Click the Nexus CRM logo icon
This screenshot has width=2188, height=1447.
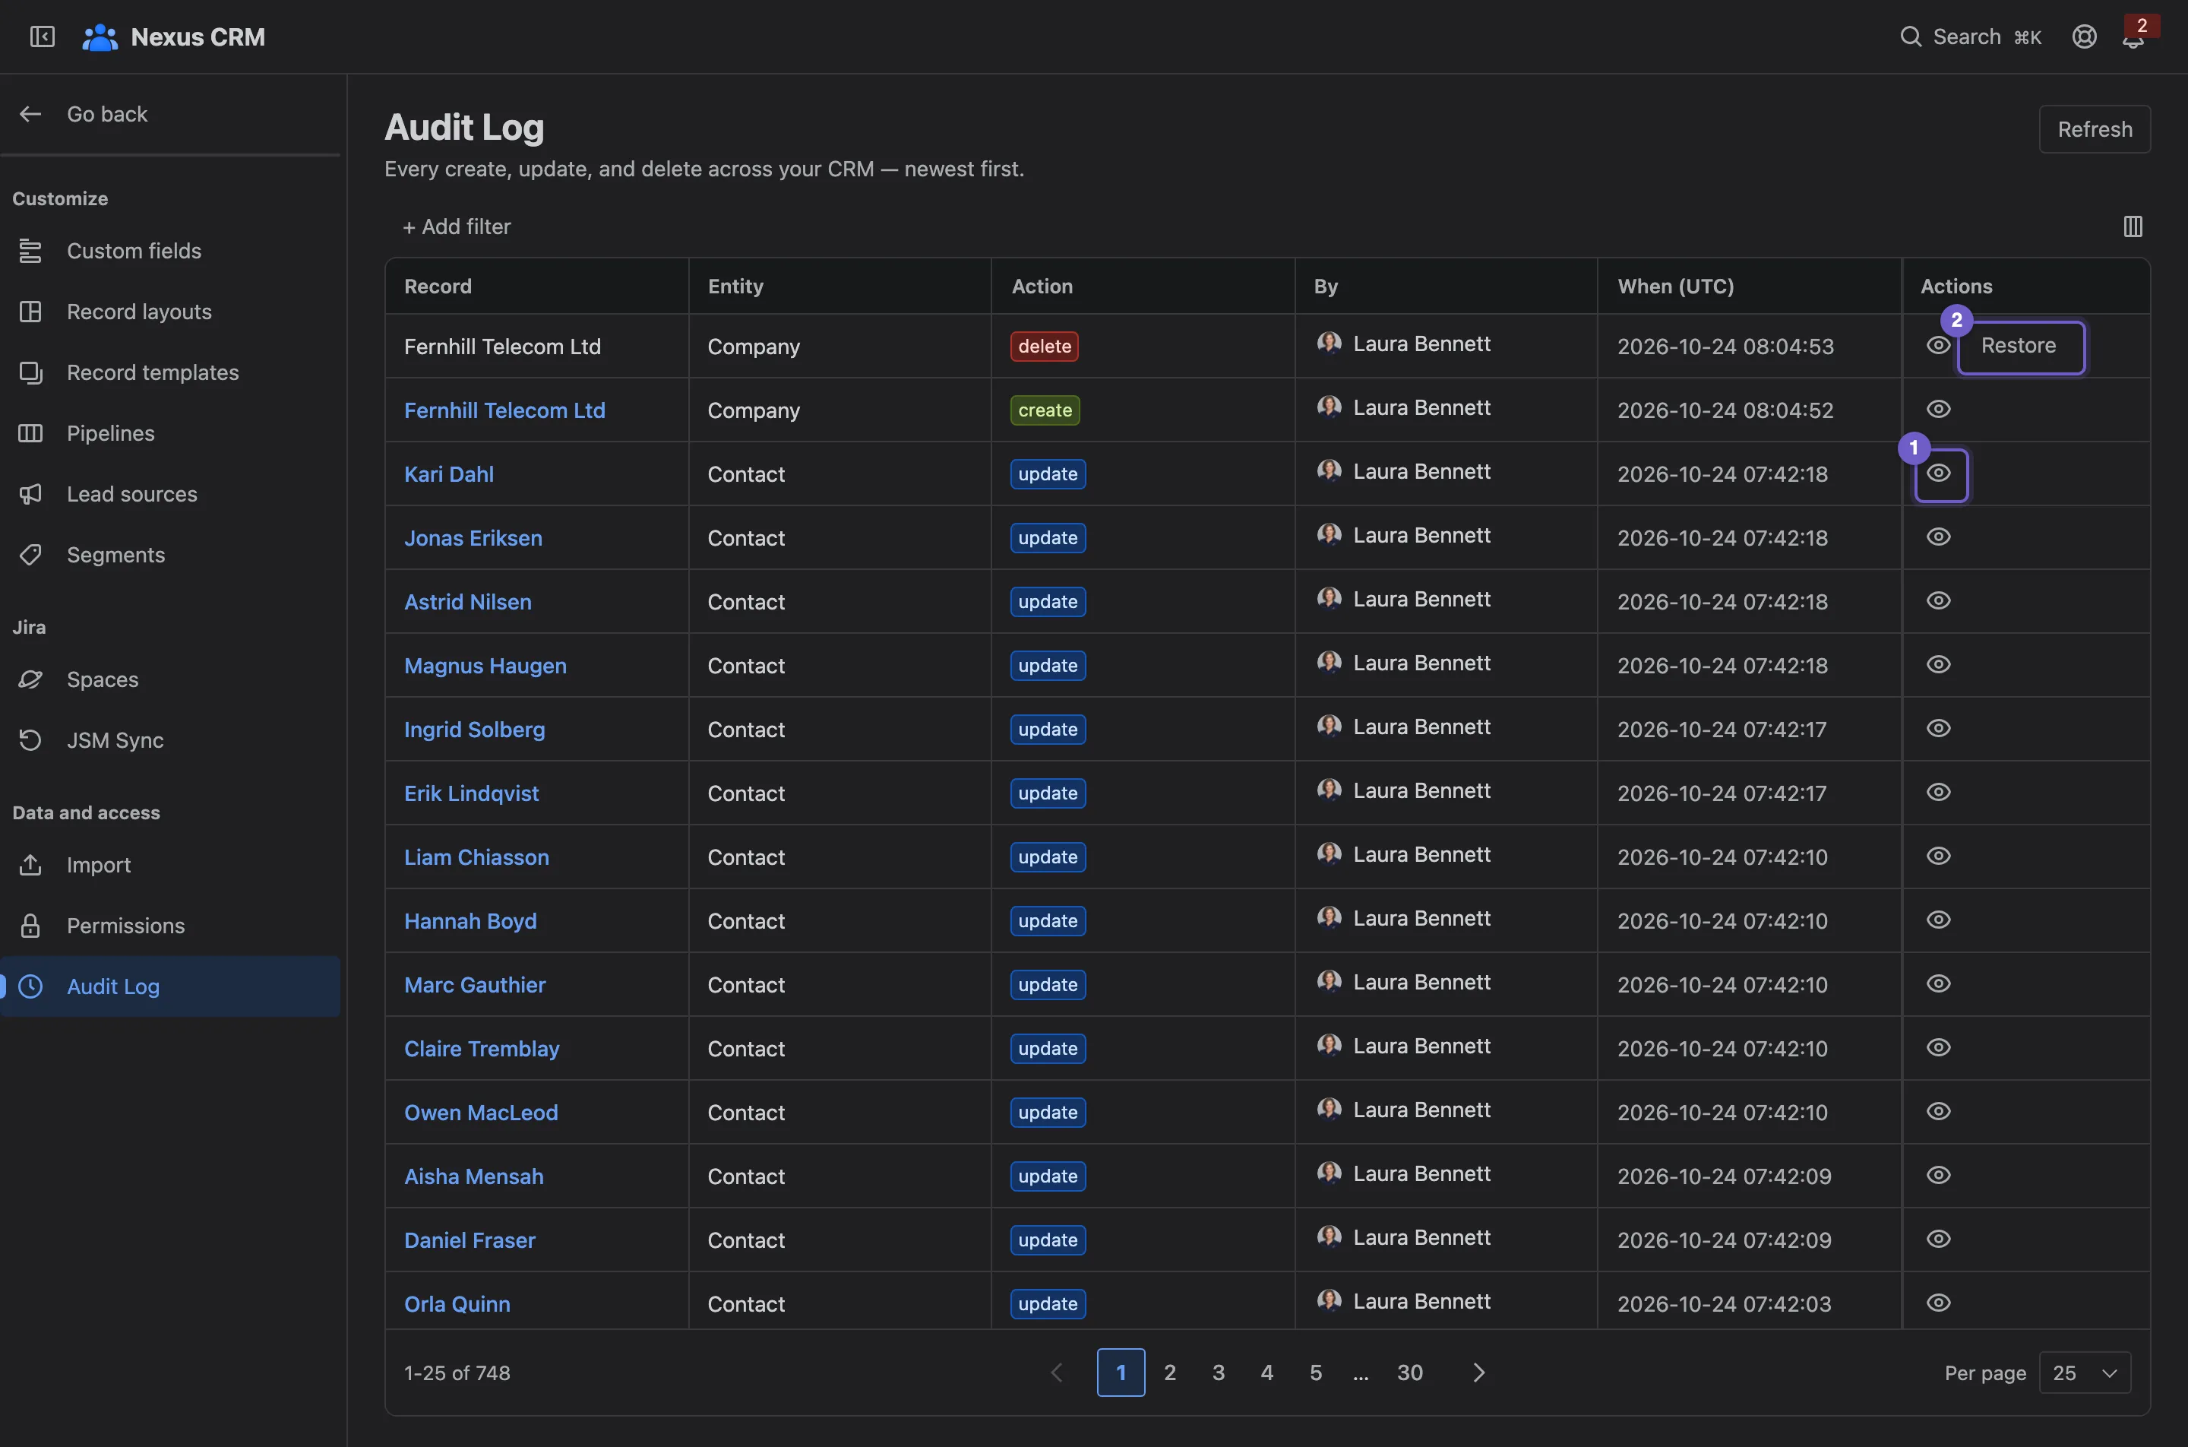pyautogui.click(x=100, y=37)
